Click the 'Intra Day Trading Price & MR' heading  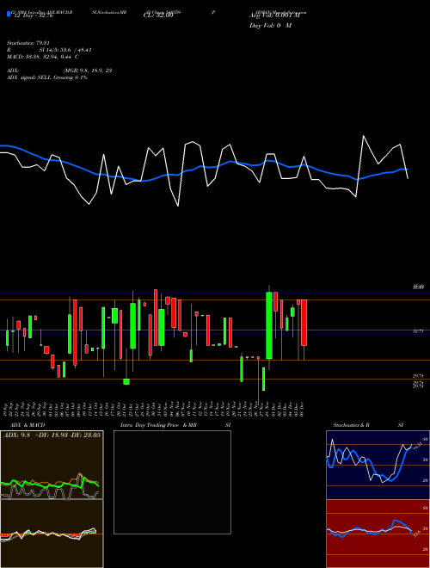(x=158, y=425)
